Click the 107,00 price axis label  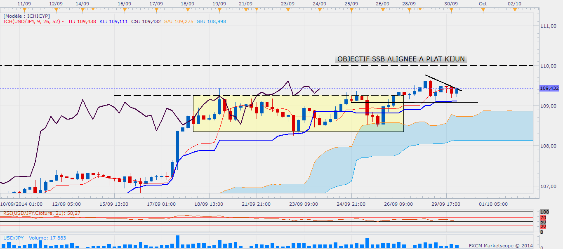tap(548, 186)
